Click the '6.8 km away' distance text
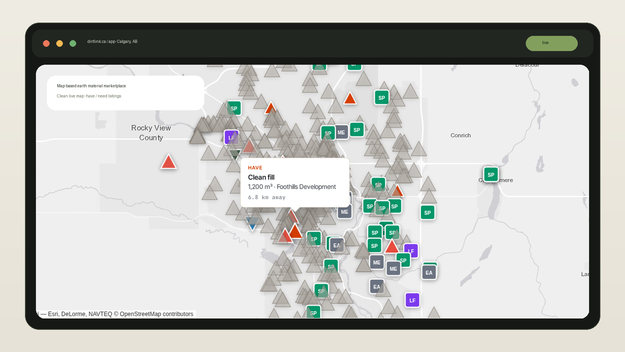625x352 pixels. pos(267,198)
